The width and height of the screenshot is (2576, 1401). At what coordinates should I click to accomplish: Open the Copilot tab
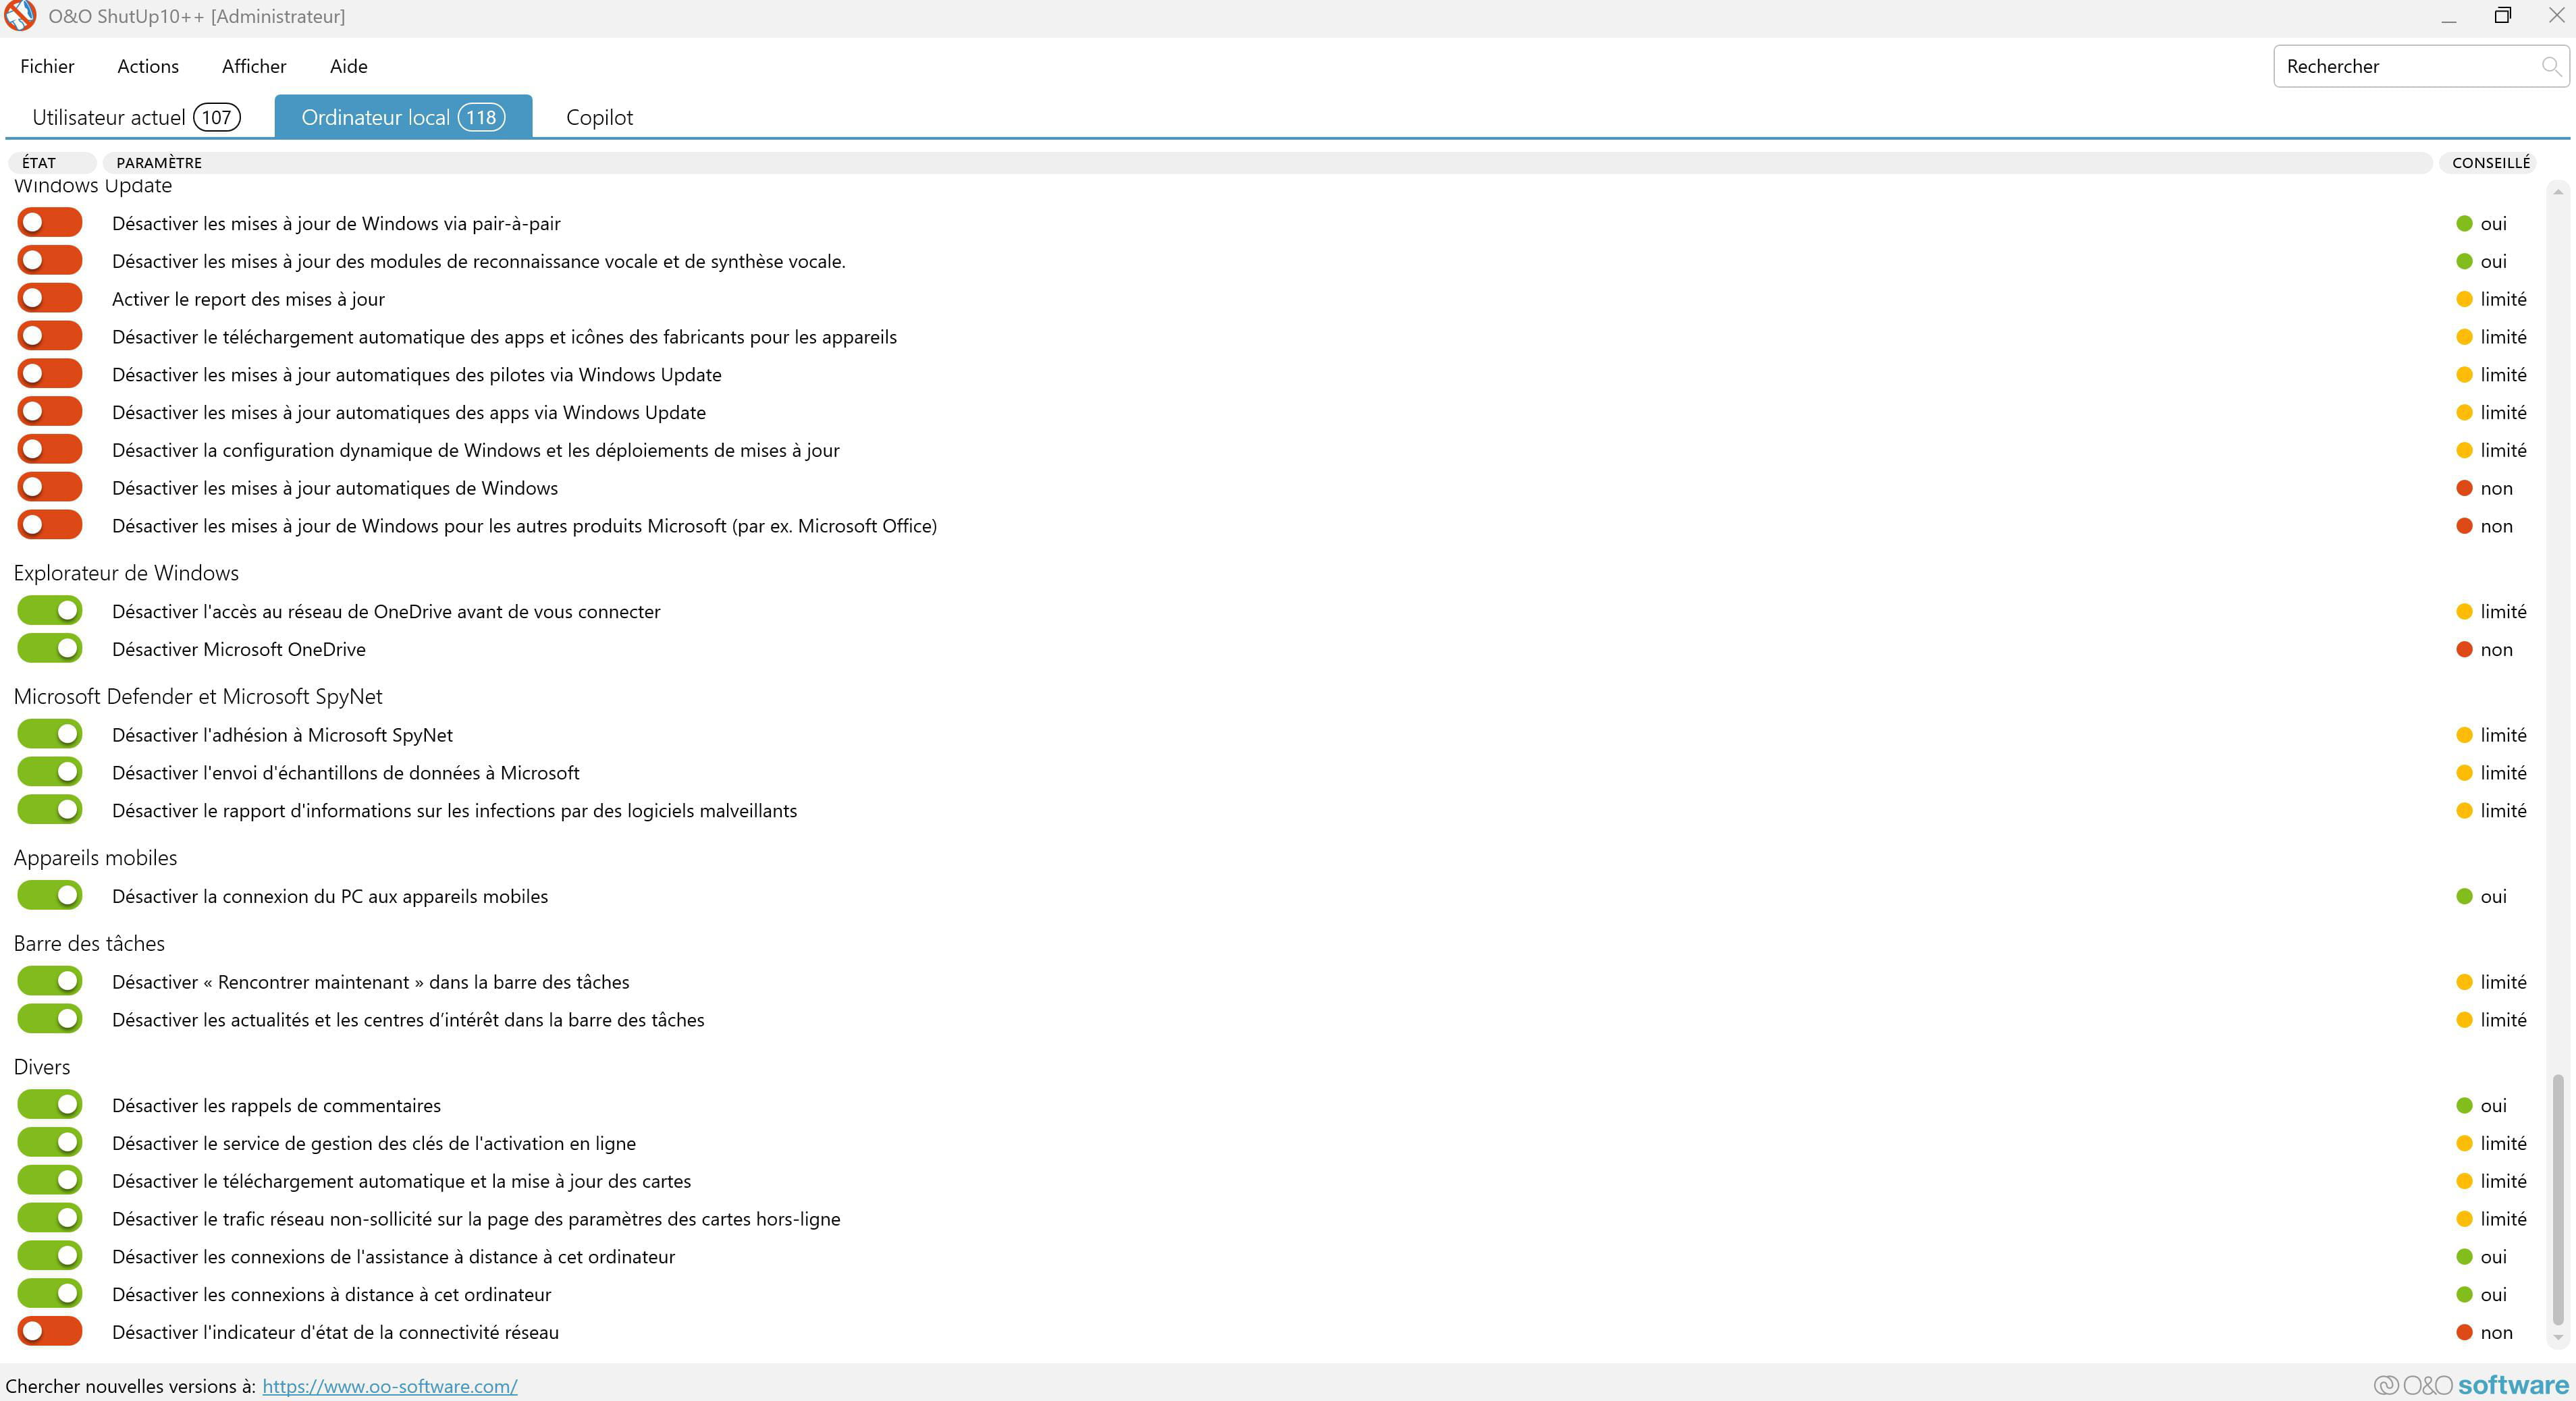click(599, 117)
